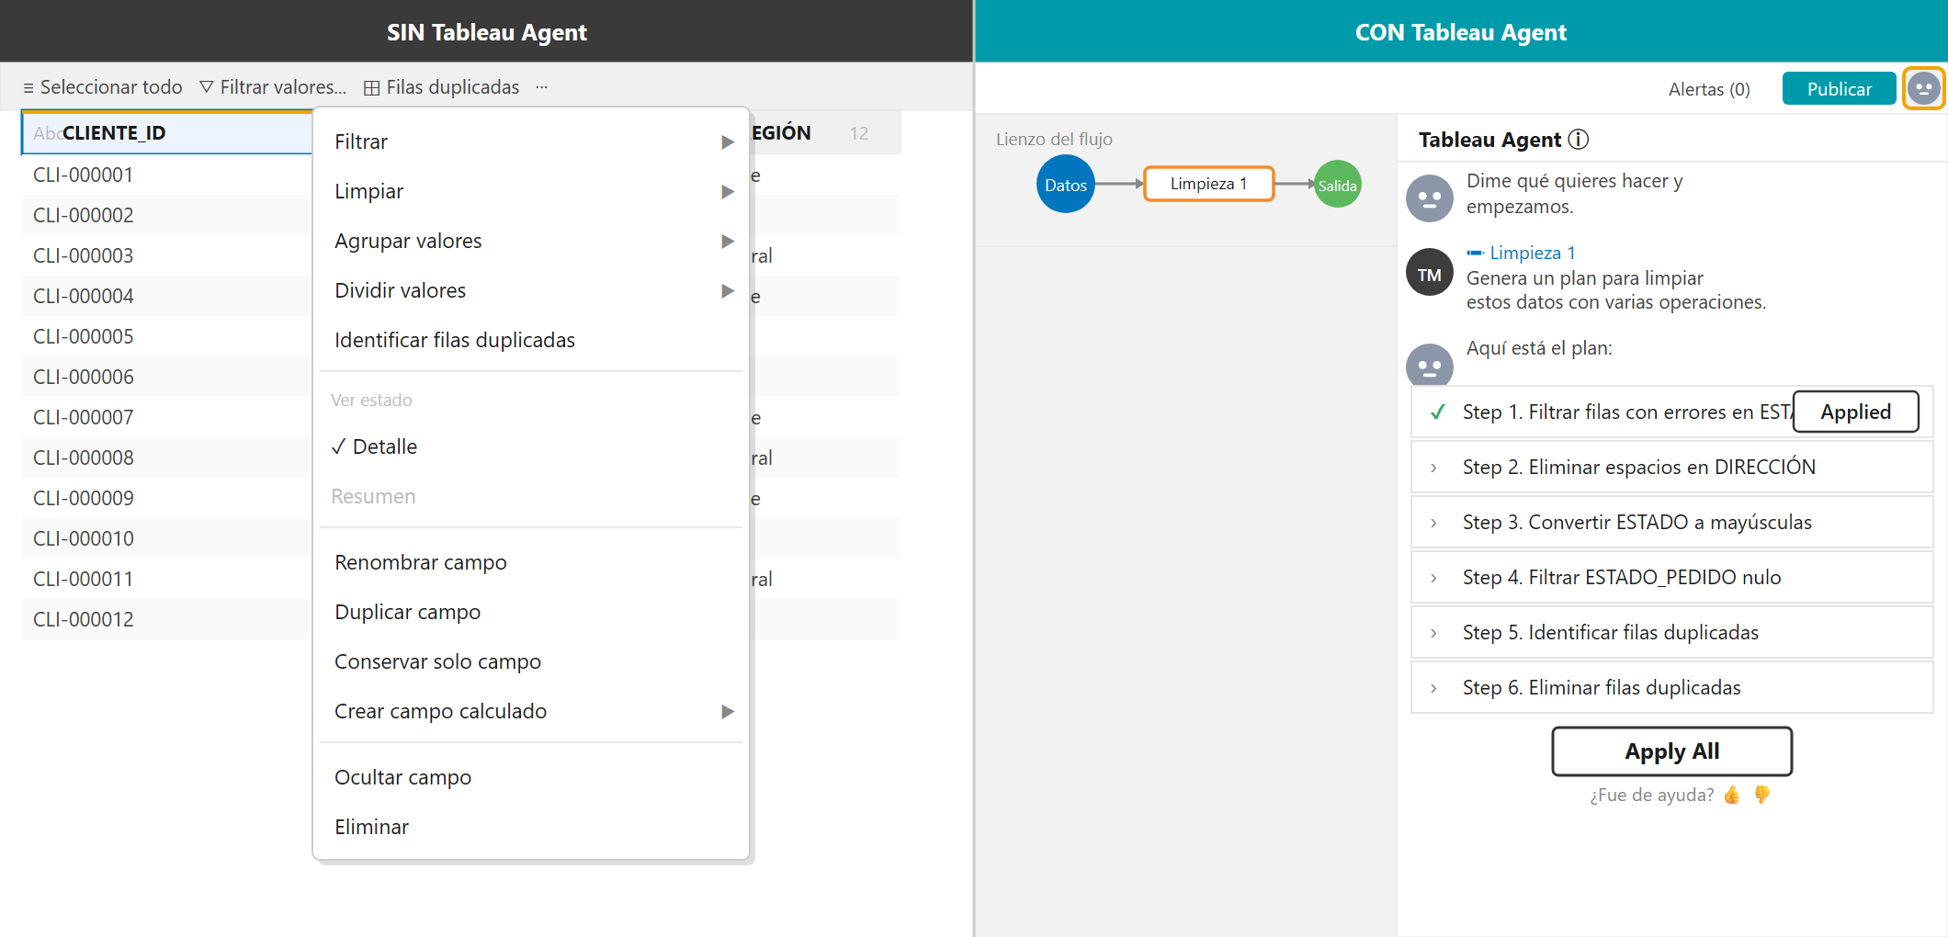The height and width of the screenshot is (937, 1948).
Task: Choose Ocultar campo
Action: (531, 777)
